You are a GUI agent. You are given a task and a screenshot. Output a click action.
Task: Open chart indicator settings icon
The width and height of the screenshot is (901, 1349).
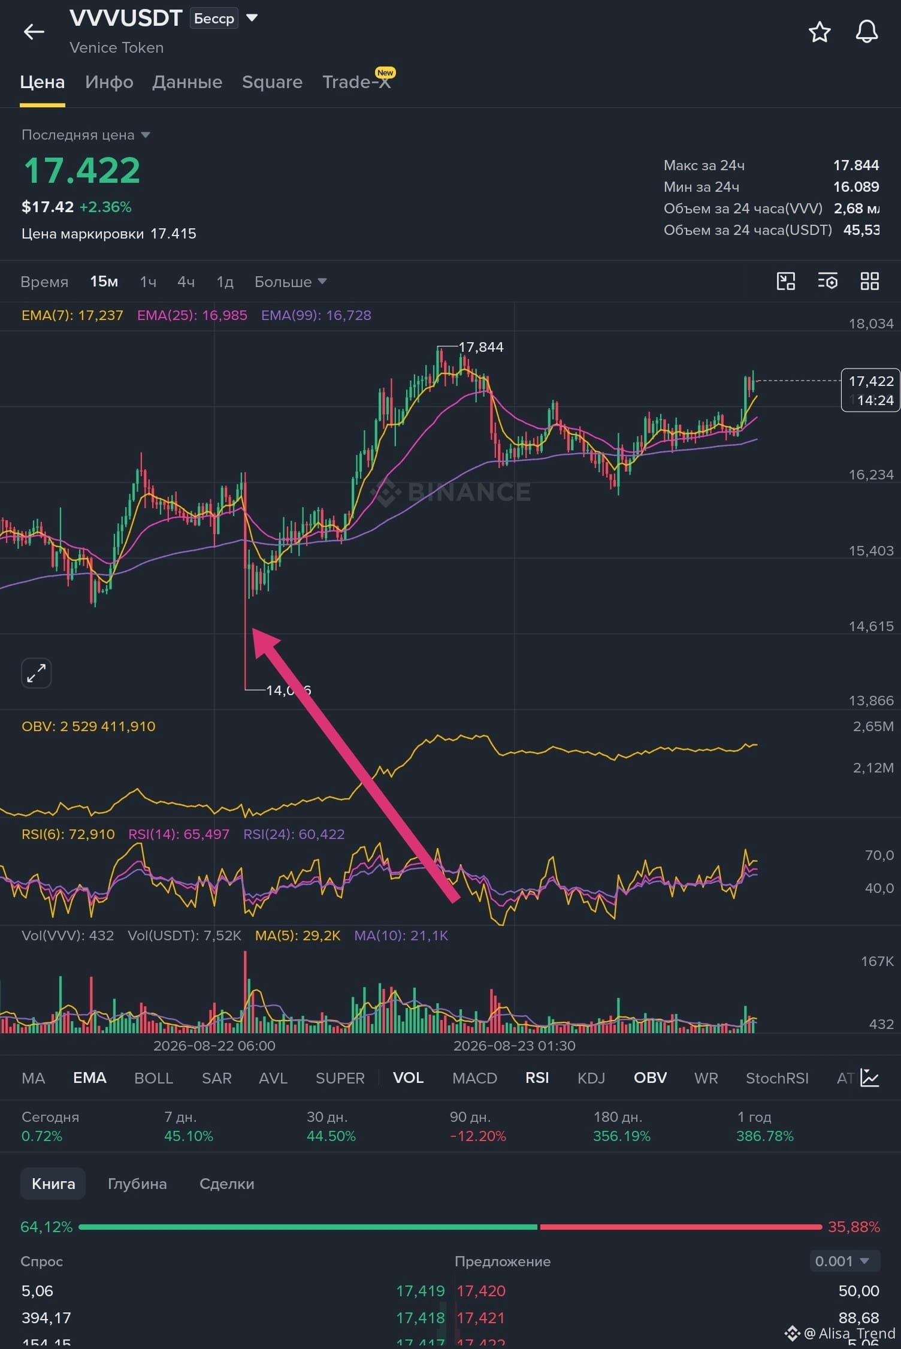pyautogui.click(x=827, y=281)
